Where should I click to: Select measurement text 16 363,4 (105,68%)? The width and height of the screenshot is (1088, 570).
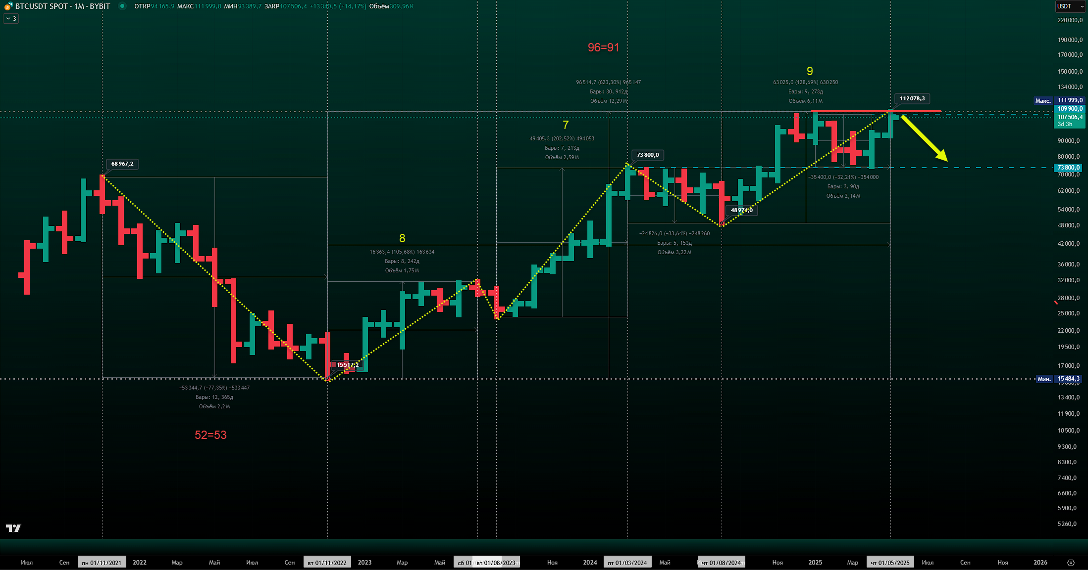[x=402, y=252]
